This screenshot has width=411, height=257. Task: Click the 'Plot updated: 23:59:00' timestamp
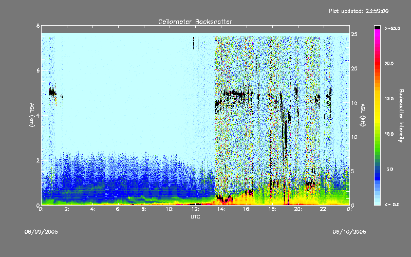[359, 11]
